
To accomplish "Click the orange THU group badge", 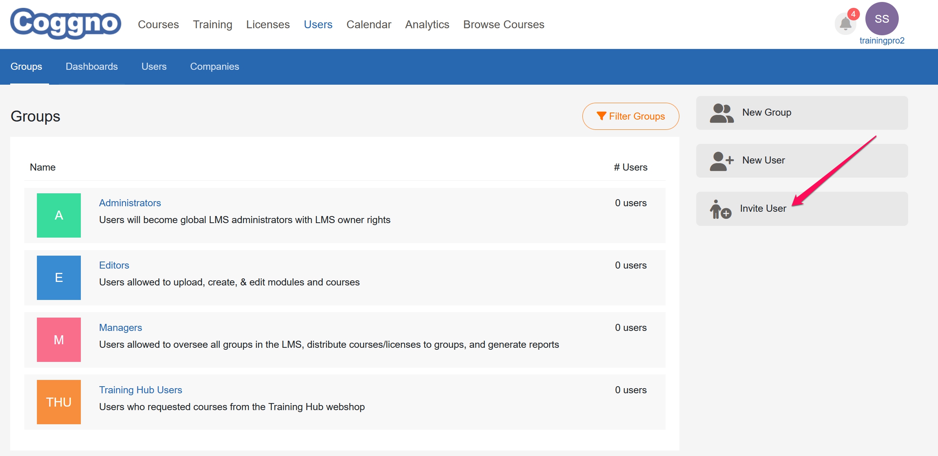I will coord(59,402).
